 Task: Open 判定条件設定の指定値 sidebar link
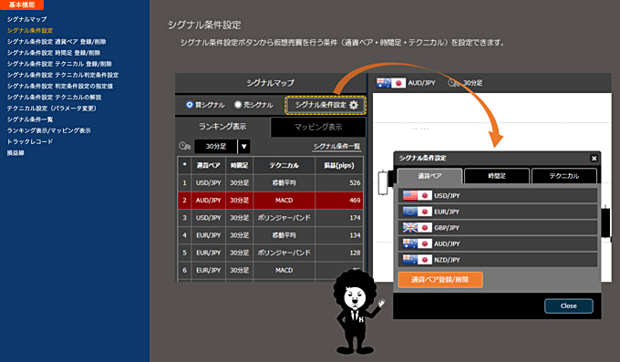click(x=59, y=86)
